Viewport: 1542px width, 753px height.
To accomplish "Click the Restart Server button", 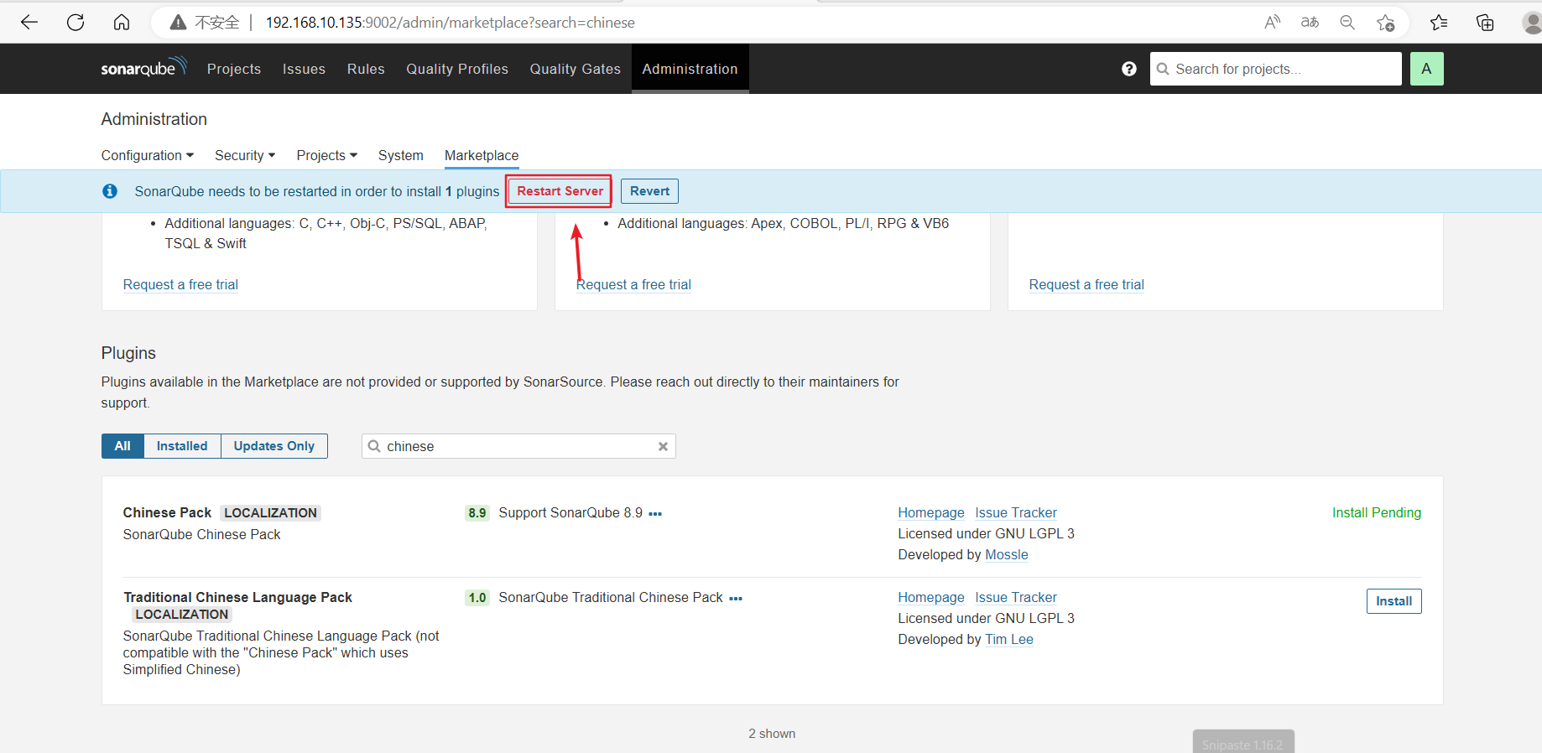I will 560,191.
